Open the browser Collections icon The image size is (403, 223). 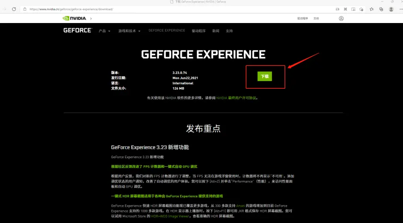pos(381,9)
